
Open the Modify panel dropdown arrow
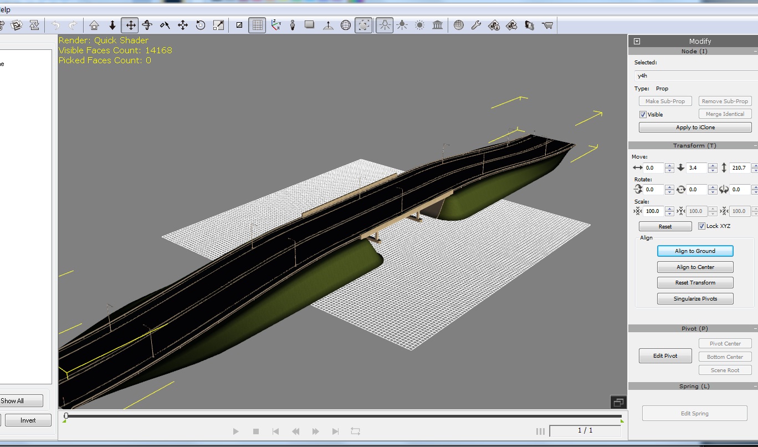click(x=637, y=41)
